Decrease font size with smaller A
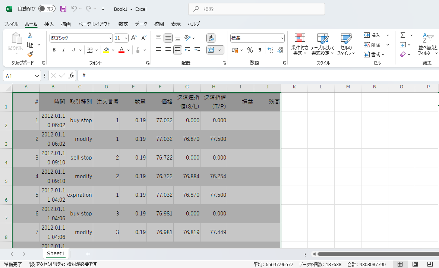This screenshot has height=268, width=439. point(144,38)
